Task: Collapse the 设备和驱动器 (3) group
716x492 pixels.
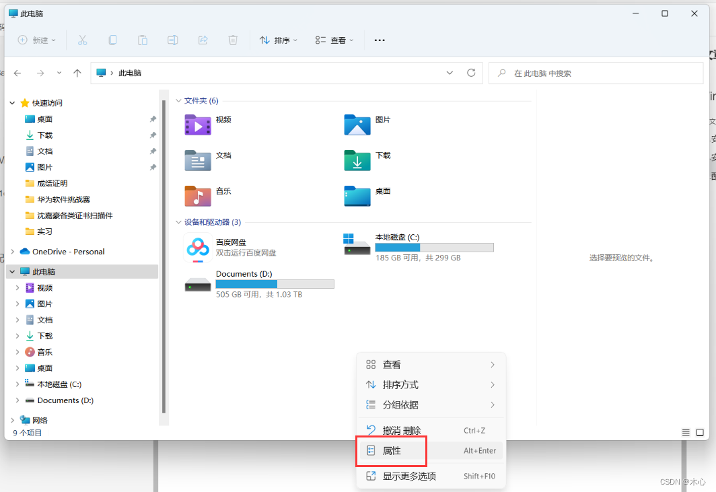Action: click(178, 222)
